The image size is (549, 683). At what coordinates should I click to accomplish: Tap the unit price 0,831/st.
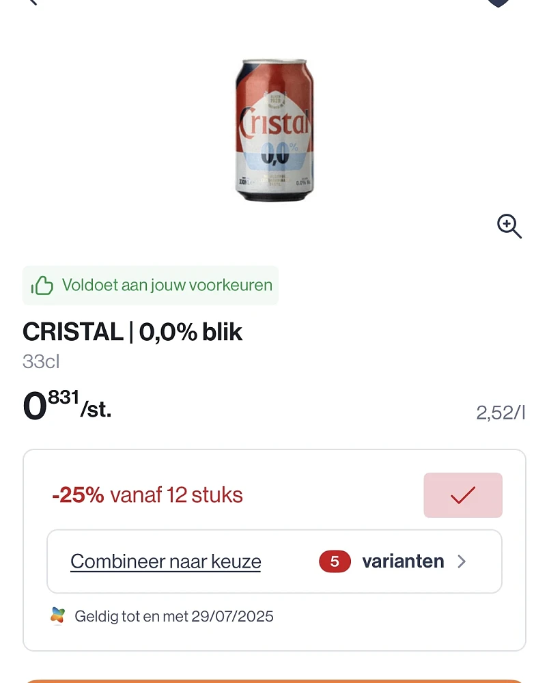point(67,406)
